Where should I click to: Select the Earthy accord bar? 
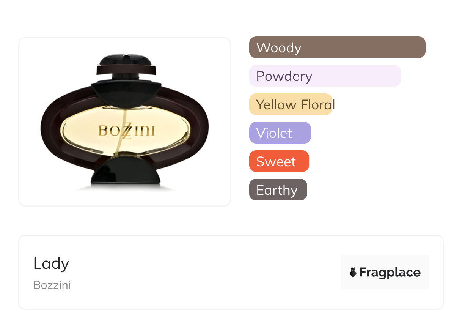click(x=278, y=190)
